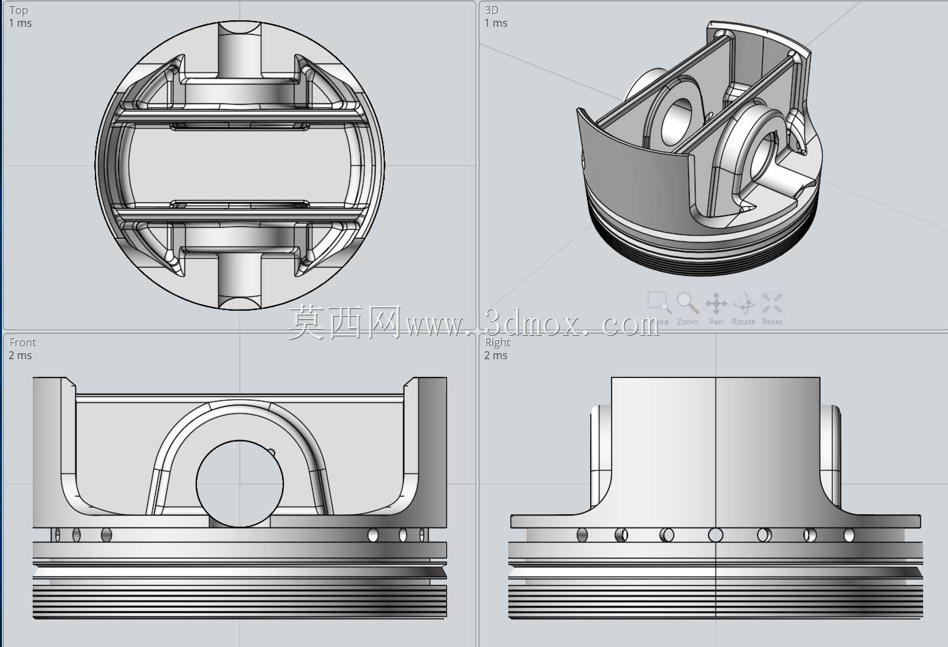Click the 1 ms timing in Top view
This screenshot has height=647, width=948.
click(x=20, y=24)
